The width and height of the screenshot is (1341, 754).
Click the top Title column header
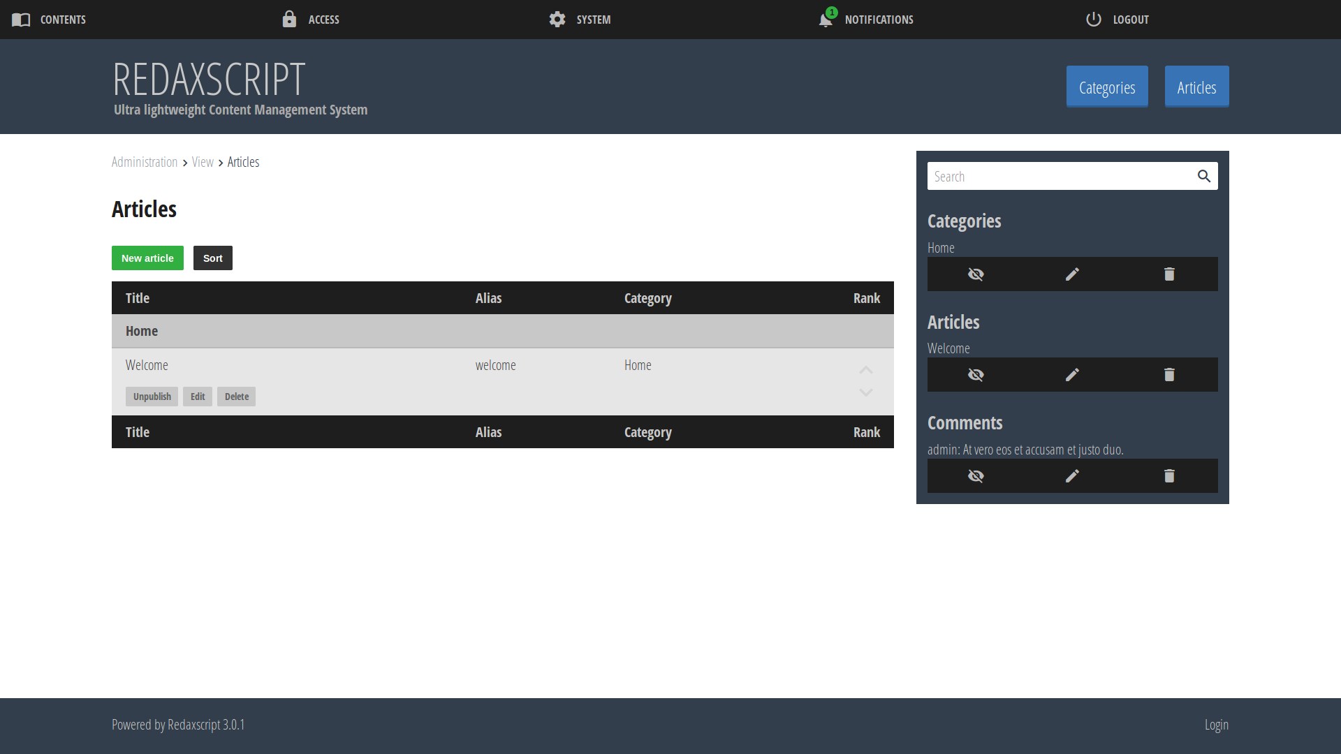[138, 298]
